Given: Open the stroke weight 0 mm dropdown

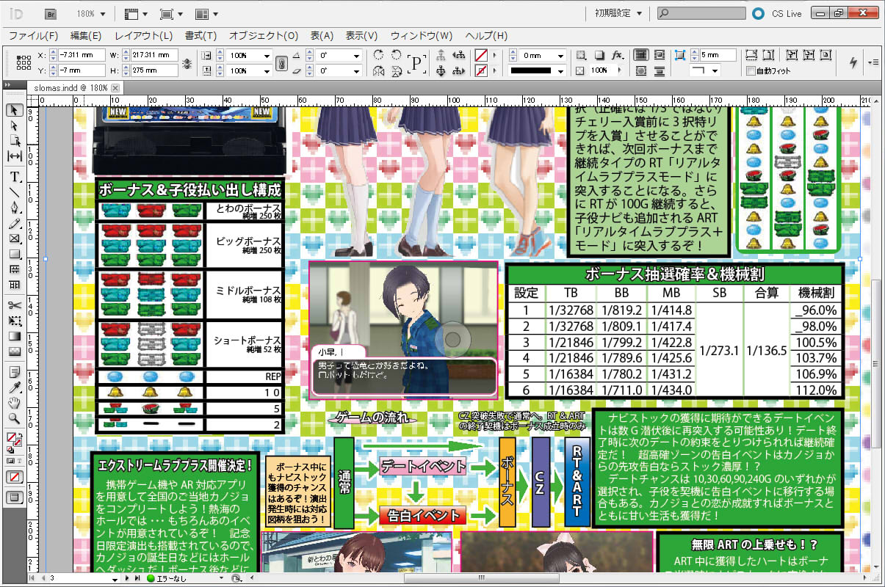Looking at the screenshot, I should pos(561,56).
